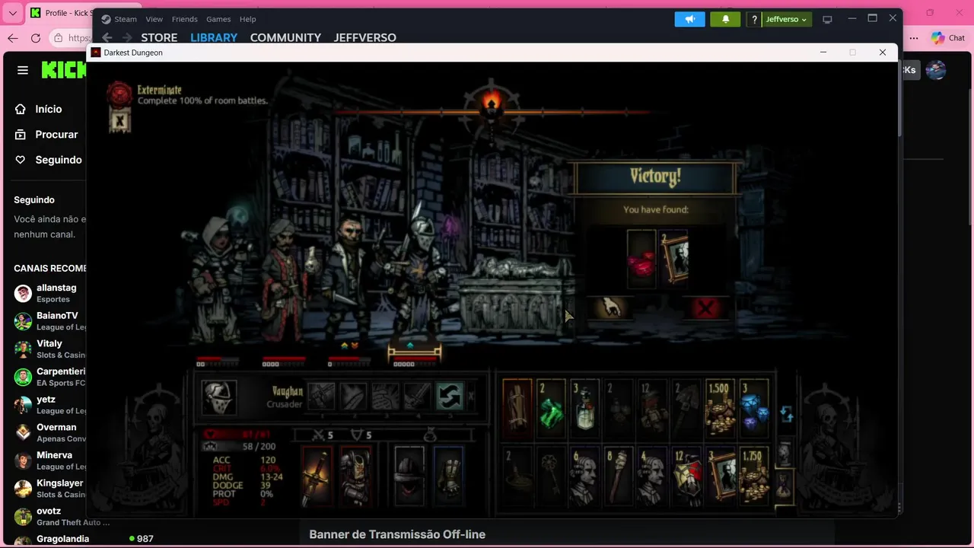Screen dimensions: 974x548
Task: Open the Copilot Chat button in browser
Action: coord(949,38)
